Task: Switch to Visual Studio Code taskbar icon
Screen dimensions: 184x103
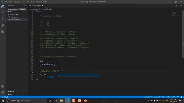Action: pos(68,100)
